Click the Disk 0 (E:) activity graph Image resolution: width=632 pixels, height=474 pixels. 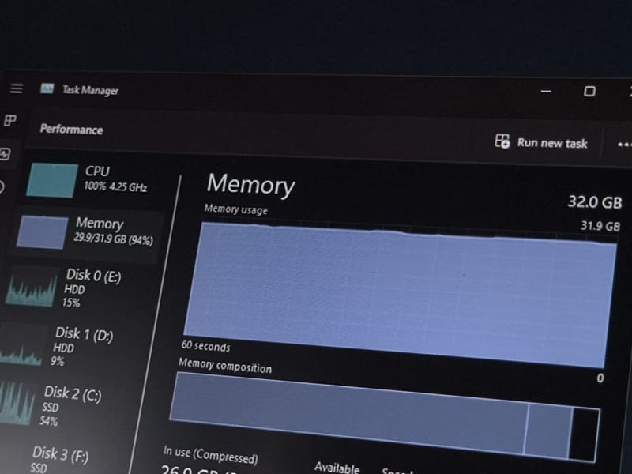coord(32,287)
